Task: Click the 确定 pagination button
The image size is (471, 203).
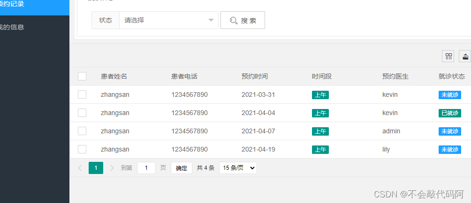Action: tap(182, 168)
